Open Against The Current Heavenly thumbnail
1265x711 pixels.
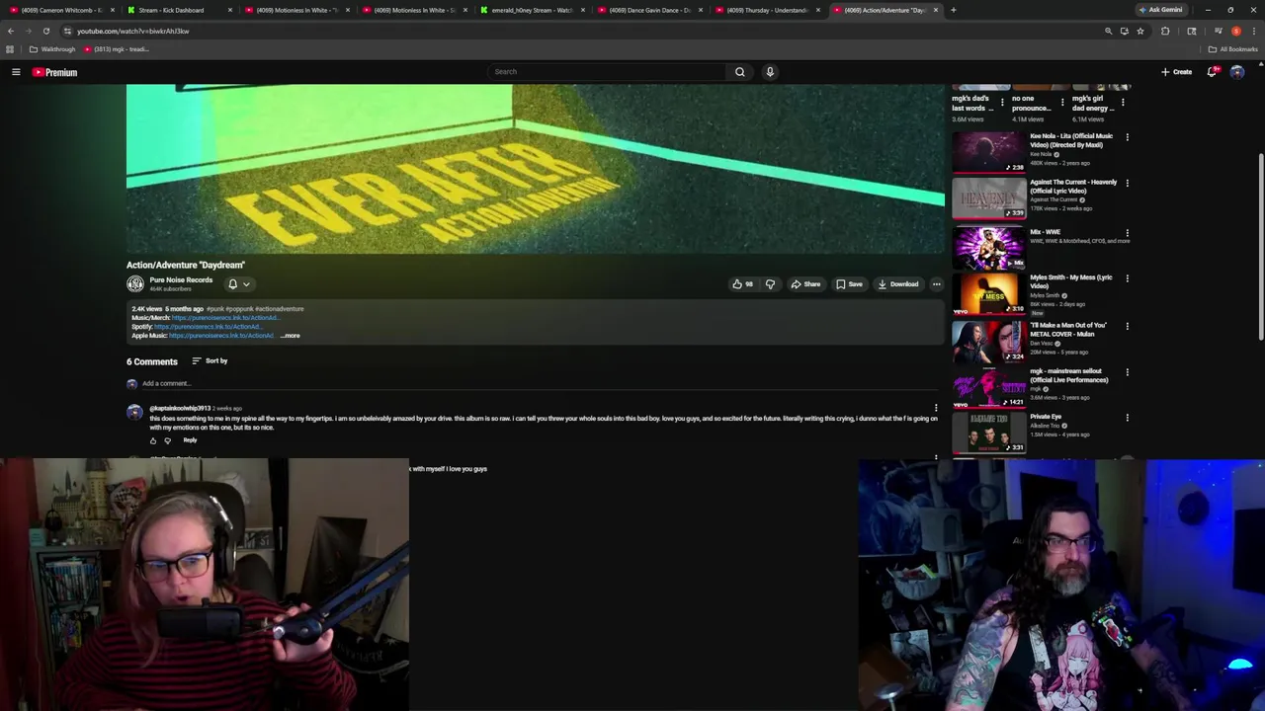click(988, 197)
